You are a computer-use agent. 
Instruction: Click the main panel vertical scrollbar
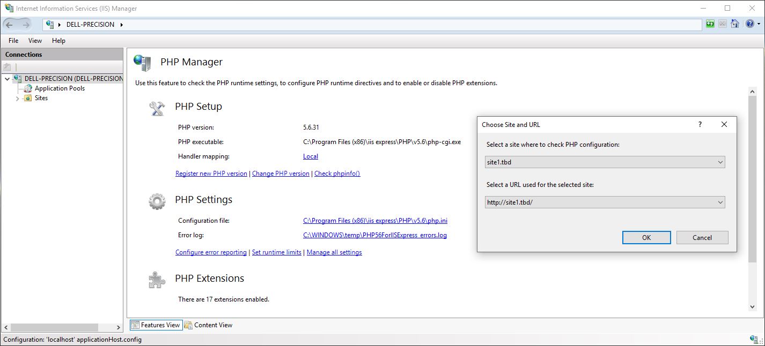(x=752, y=179)
